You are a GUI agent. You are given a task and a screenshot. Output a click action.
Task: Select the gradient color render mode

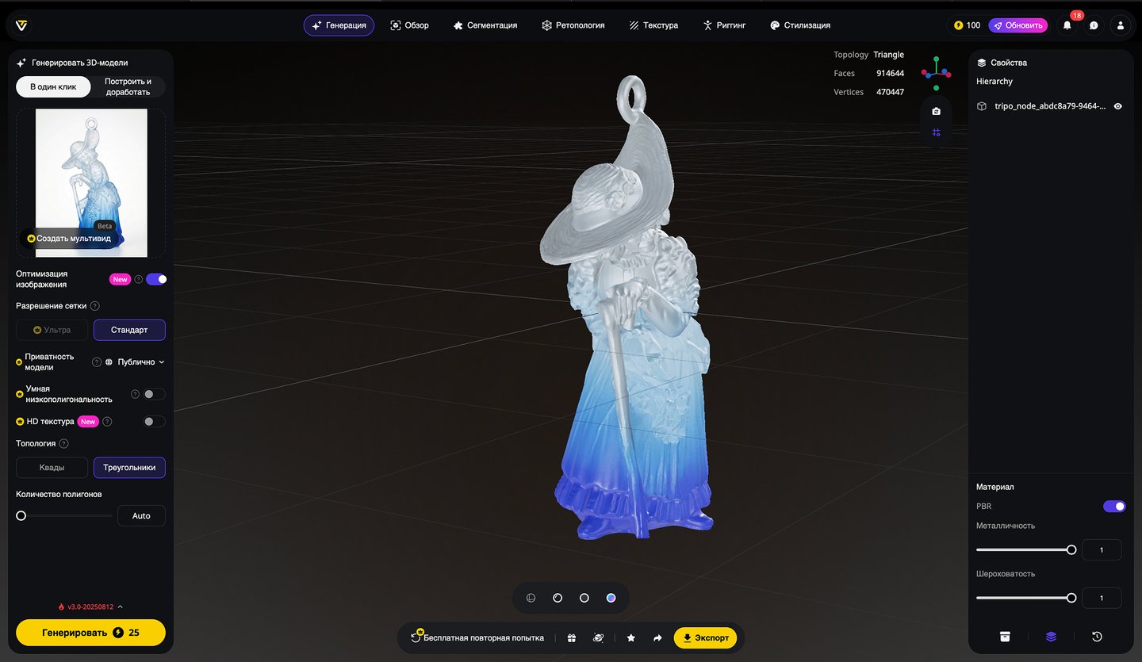611,598
